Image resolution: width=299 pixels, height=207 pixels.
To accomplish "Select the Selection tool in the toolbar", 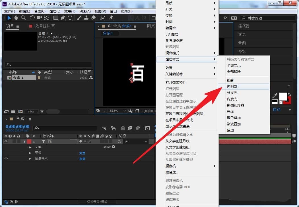I will (x=9, y=18).
